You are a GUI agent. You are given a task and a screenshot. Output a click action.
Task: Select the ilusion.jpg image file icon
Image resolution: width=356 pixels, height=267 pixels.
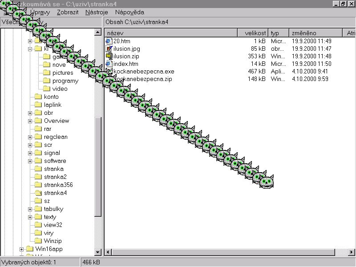click(x=109, y=49)
